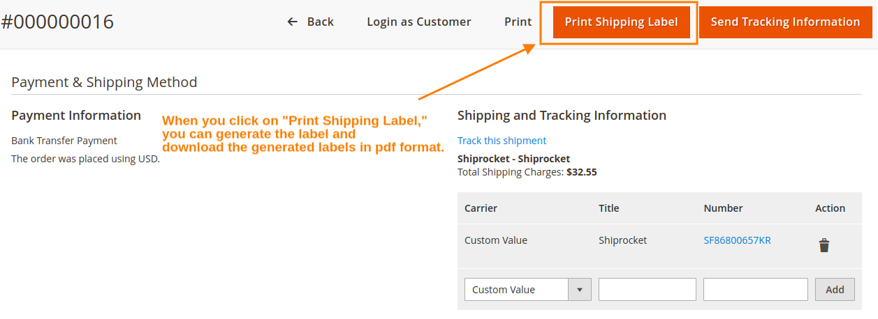Open the Track this shipment link
Image resolution: width=878 pixels, height=319 pixels.
(502, 141)
